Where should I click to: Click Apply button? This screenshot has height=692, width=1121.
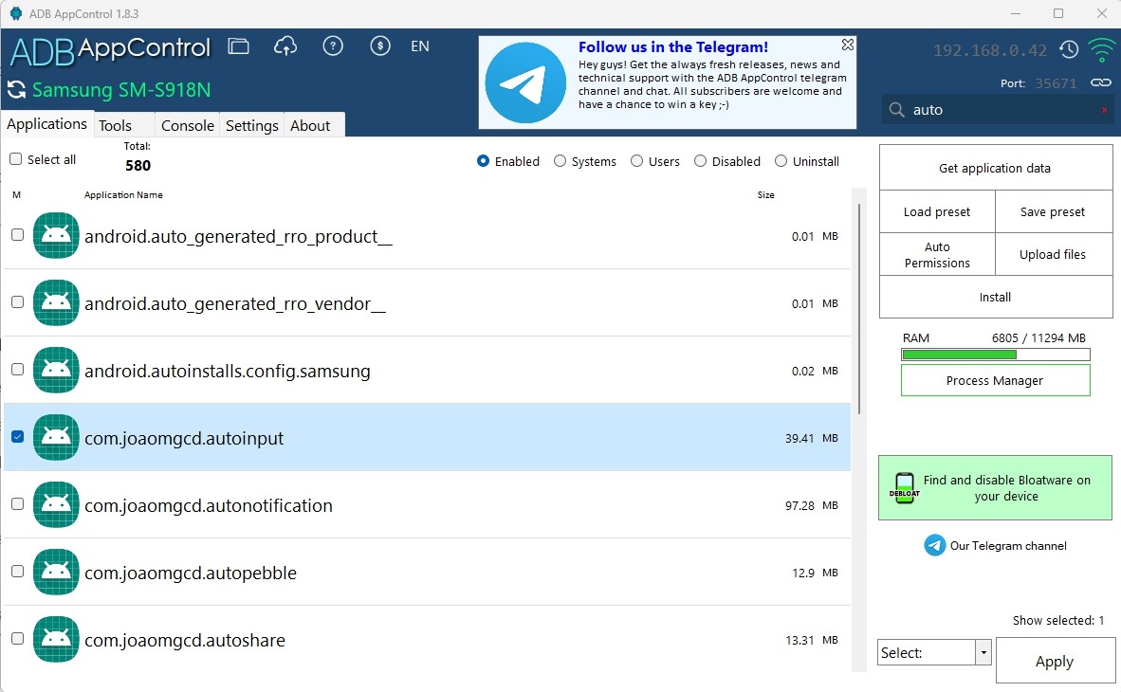point(1055,661)
